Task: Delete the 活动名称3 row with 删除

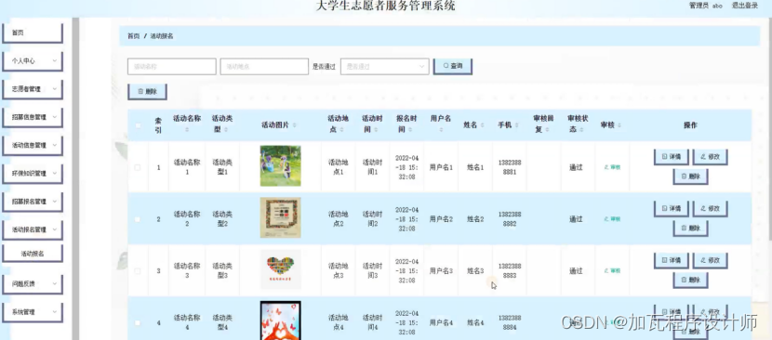Action: tap(690, 280)
